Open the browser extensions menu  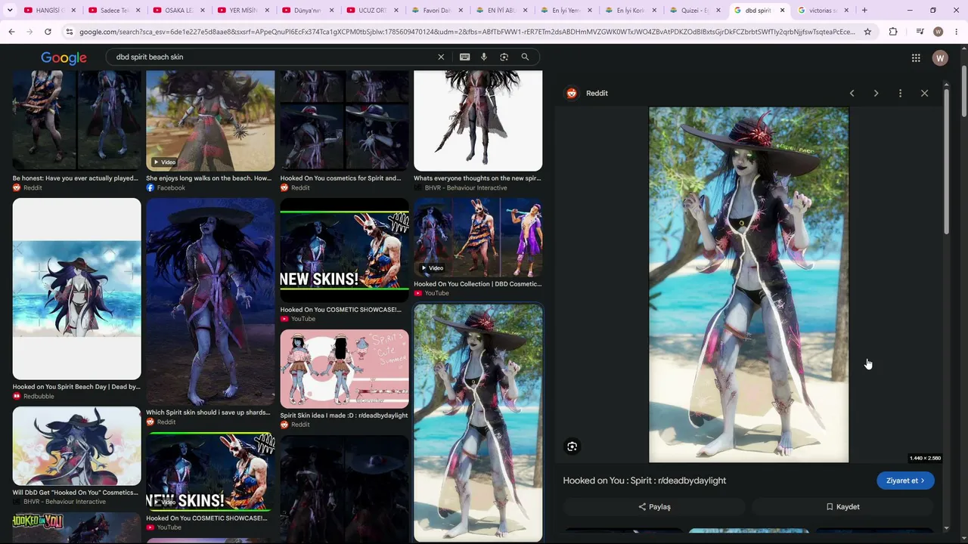coord(893,32)
